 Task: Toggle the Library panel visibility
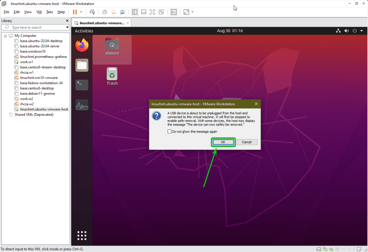135,12
